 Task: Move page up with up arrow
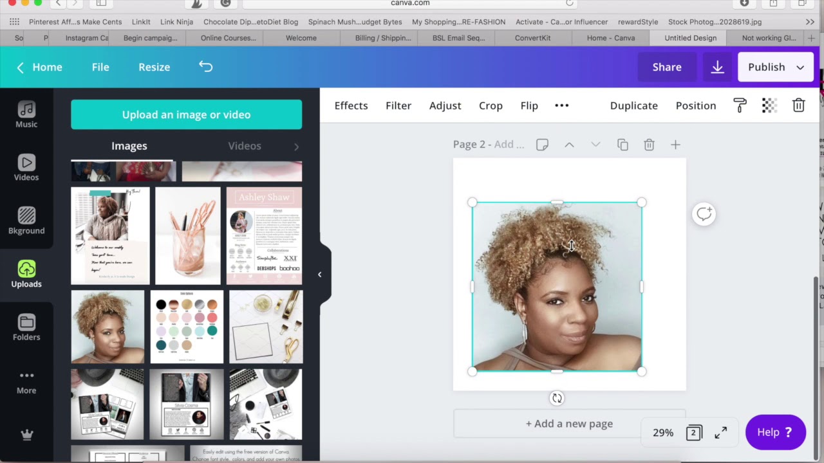569,145
